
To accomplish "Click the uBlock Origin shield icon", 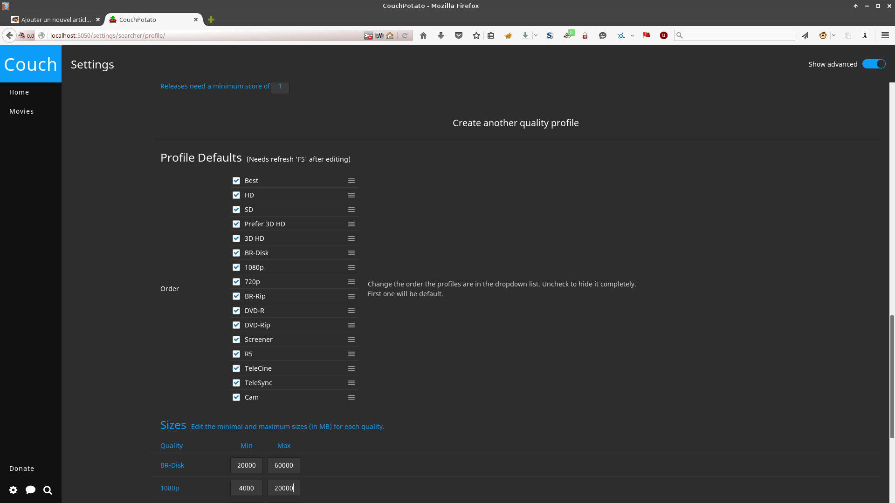I will (x=664, y=35).
